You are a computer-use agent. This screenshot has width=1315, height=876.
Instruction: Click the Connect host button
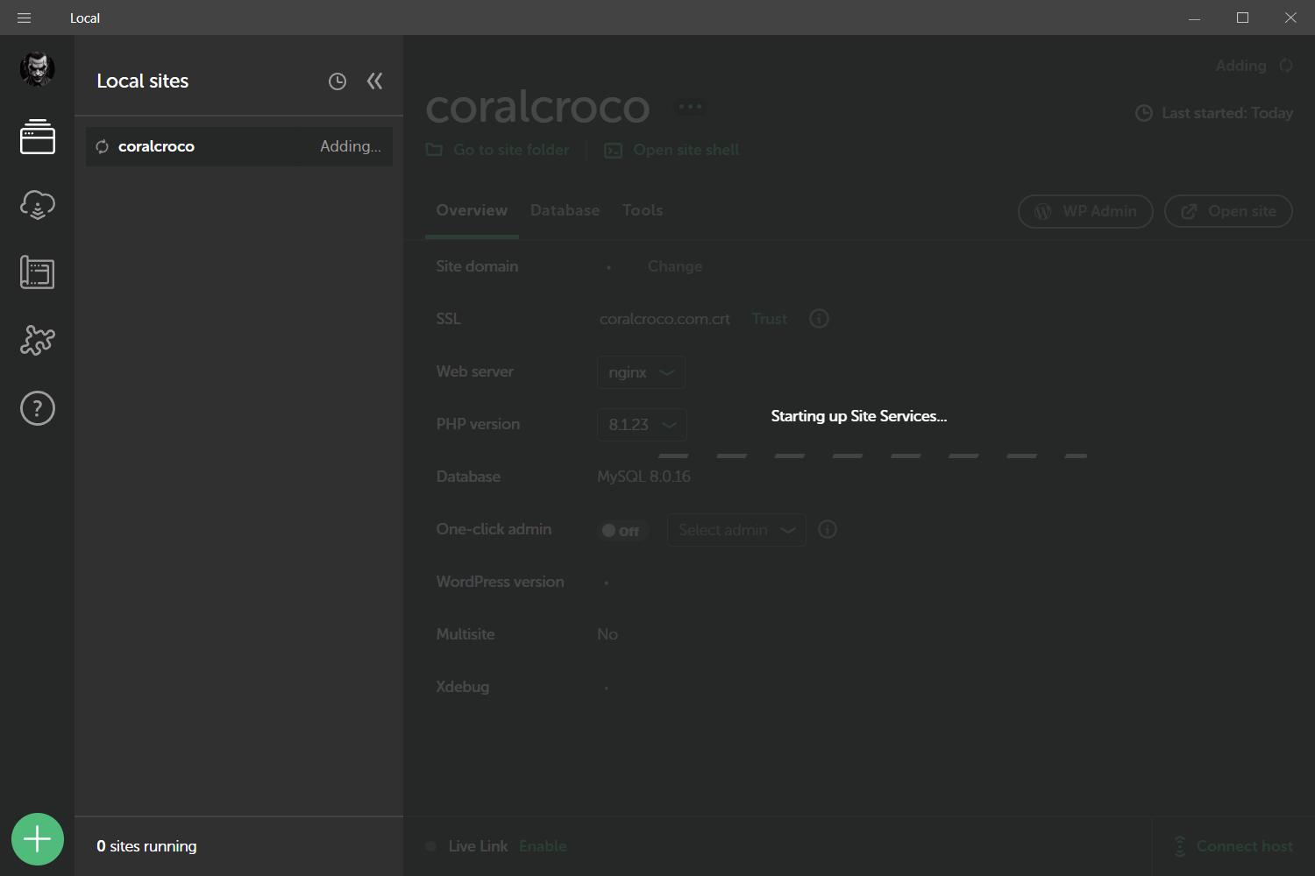coord(1233,846)
